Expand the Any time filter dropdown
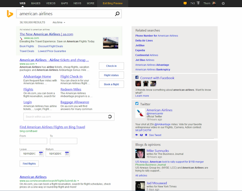The width and height of the screenshot is (242, 191). (59, 22)
